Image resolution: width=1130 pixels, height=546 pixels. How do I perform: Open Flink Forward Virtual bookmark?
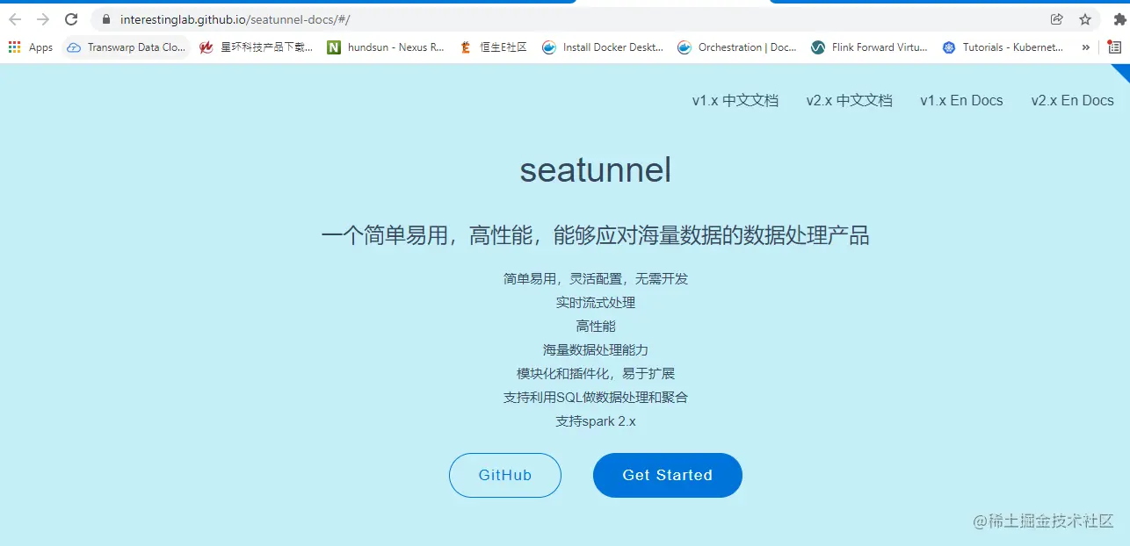[870, 47]
